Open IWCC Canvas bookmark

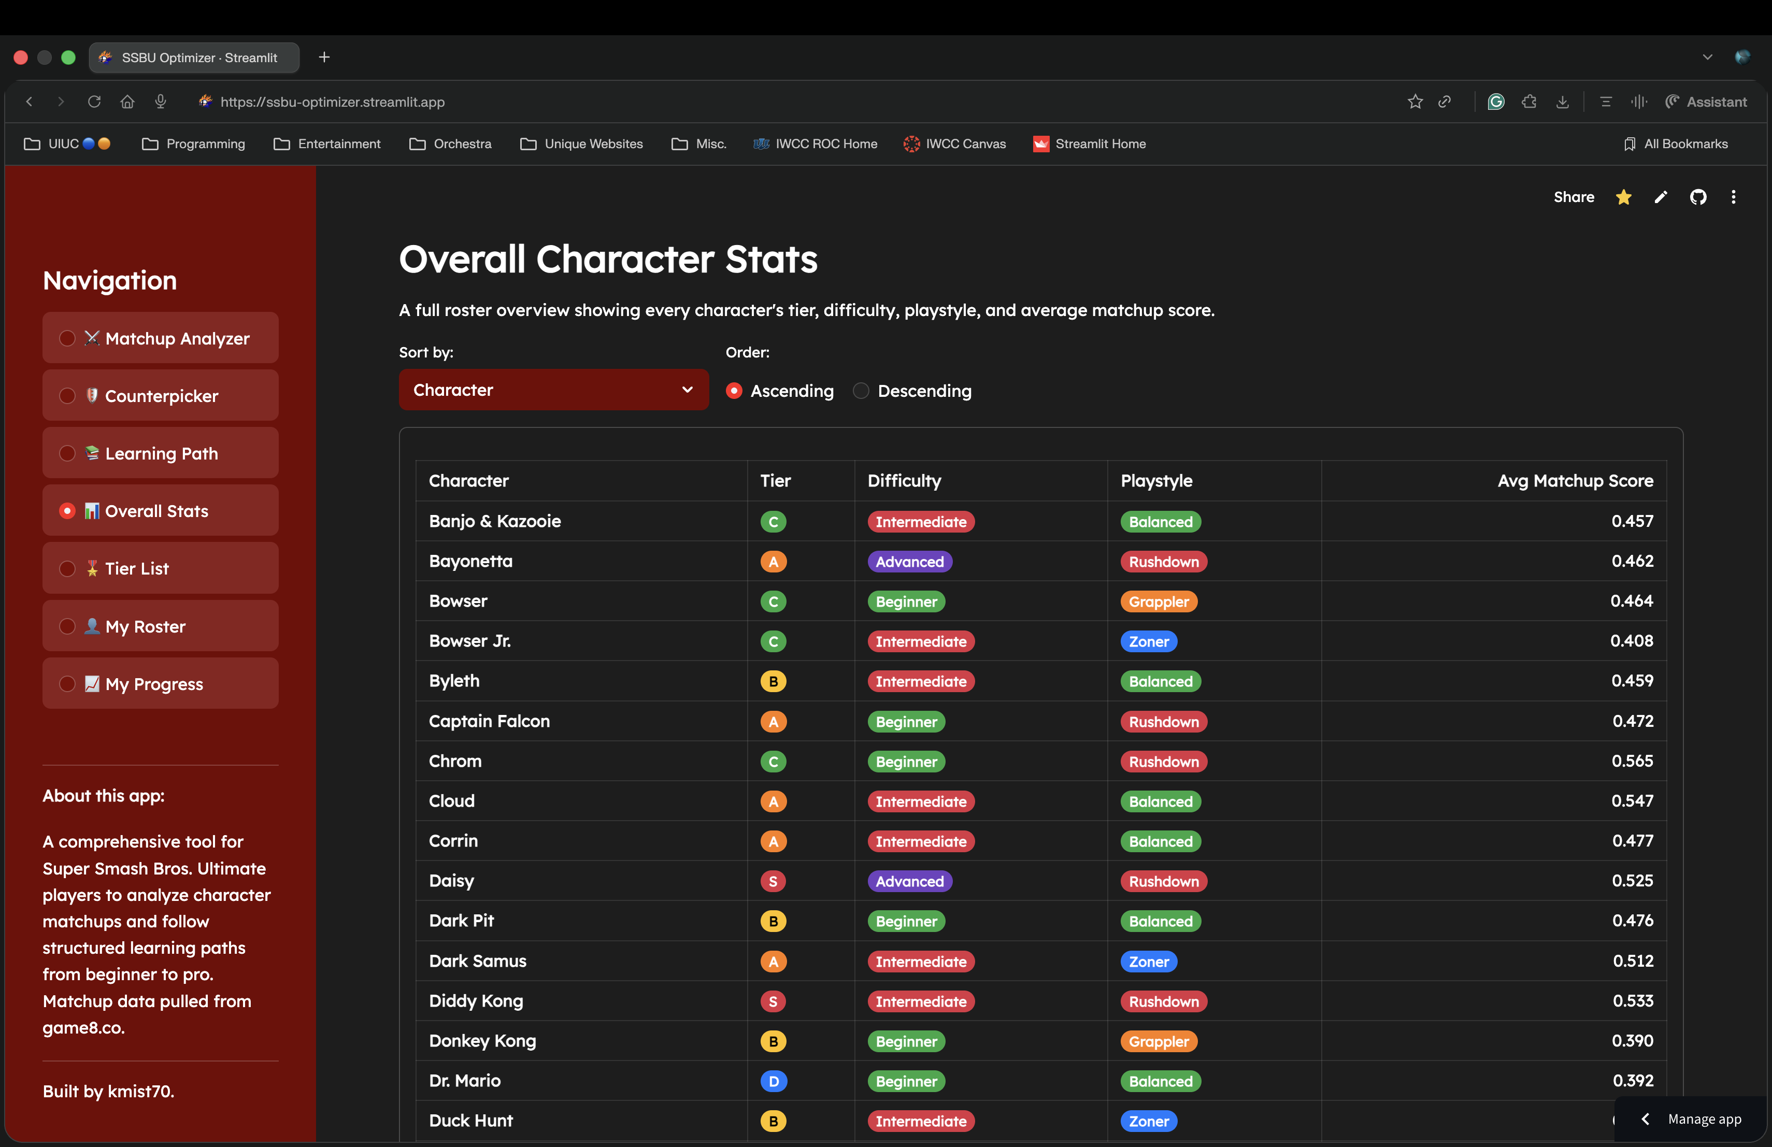point(954,144)
